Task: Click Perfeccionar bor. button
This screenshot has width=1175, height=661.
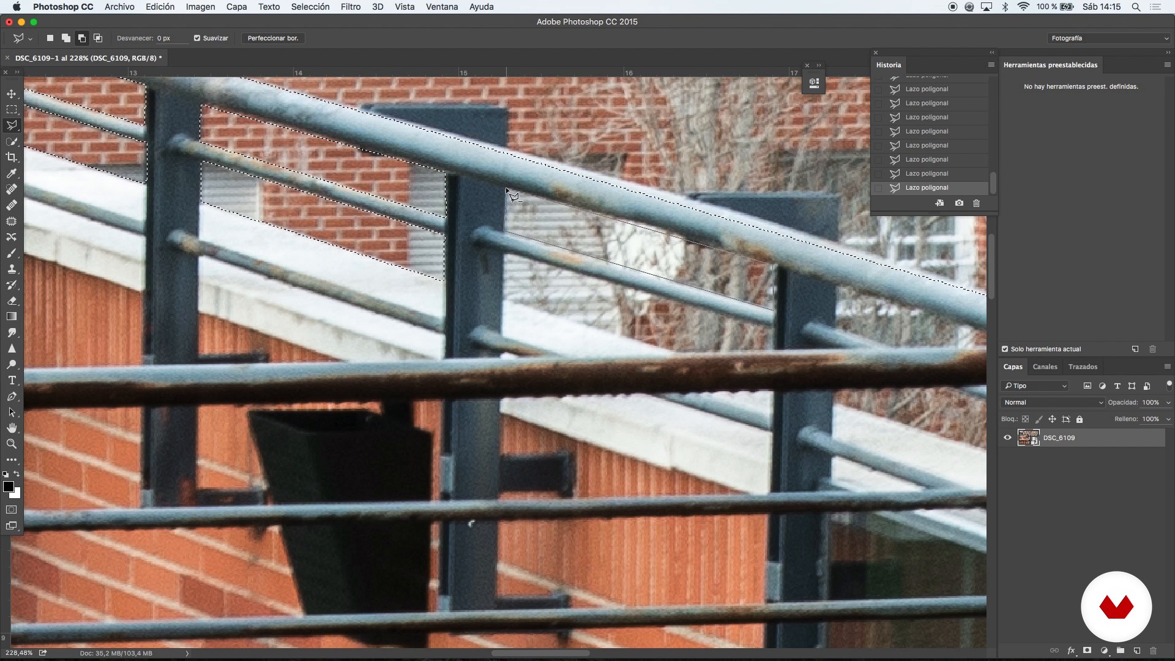Action: [x=273, y=38]
